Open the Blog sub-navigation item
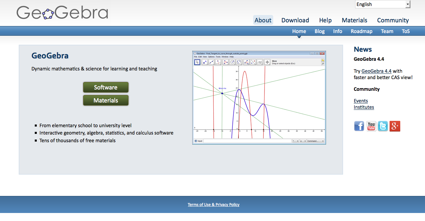Screen dimensions: 425x221 point(320,31)
